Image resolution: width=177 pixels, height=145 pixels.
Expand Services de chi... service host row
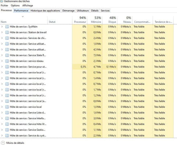coord(2,38)
